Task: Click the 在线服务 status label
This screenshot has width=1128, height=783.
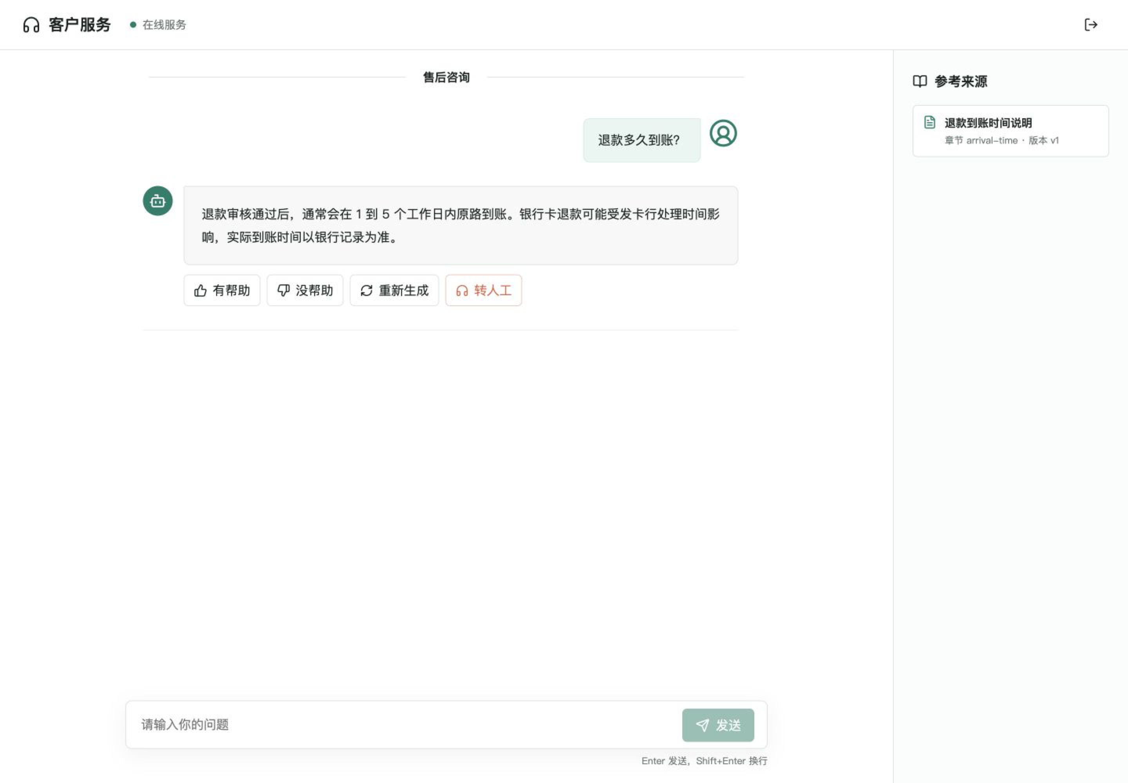Action: click(164, 25)
